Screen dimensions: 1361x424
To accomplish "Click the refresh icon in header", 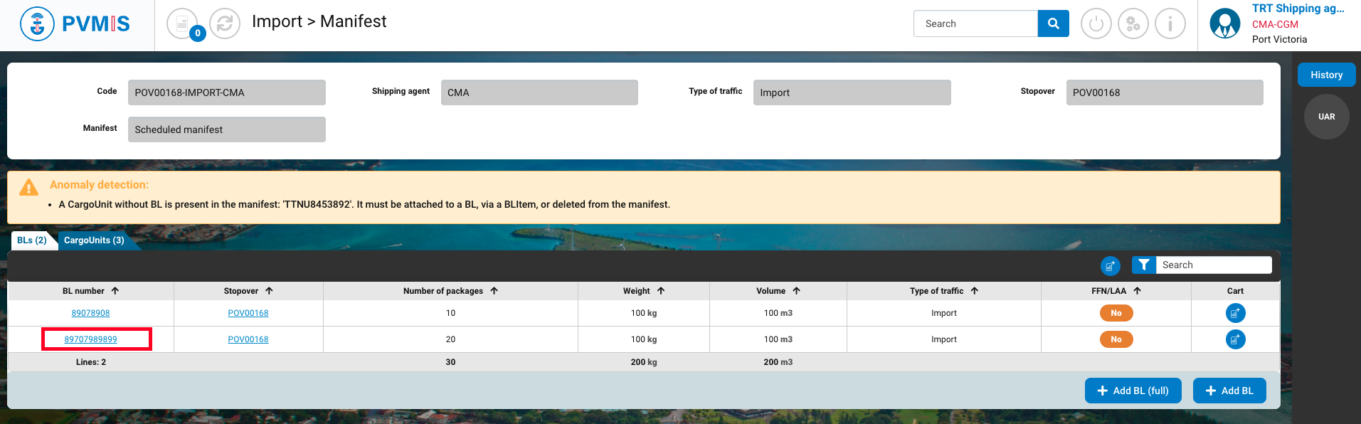I will pos(225,24).
